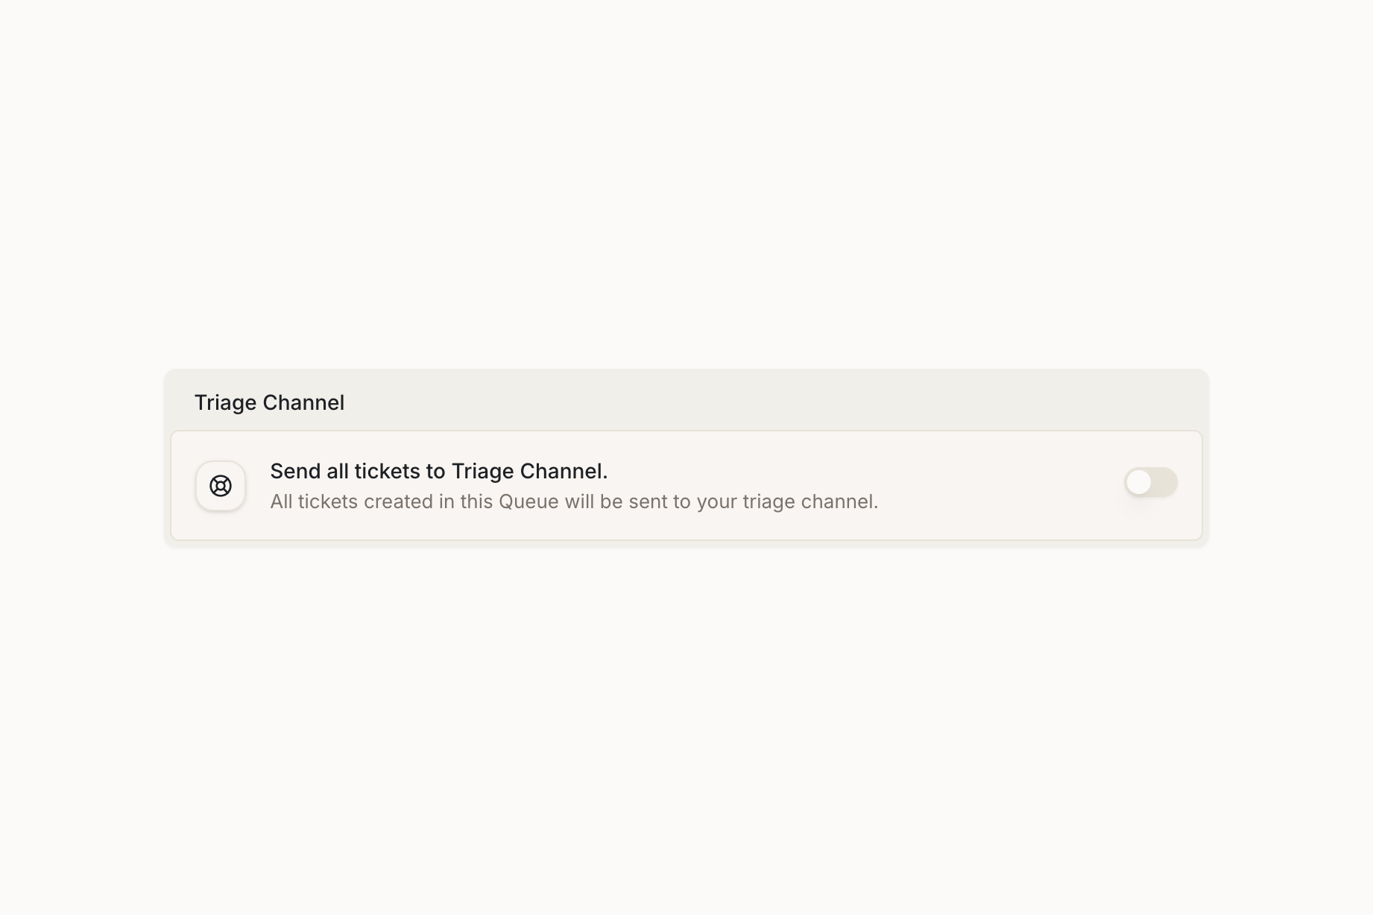Click the lifebuoy support icon
Viewport: 1373px width, 915px height.
point(221,486)
